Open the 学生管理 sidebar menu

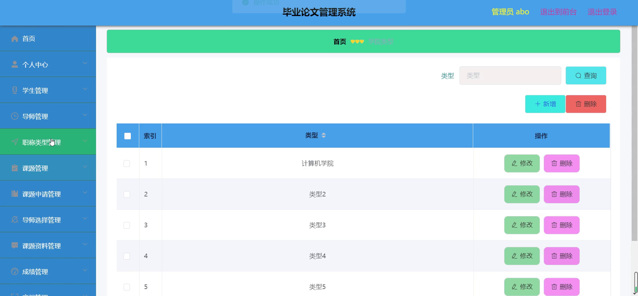(x=48, y=90)
